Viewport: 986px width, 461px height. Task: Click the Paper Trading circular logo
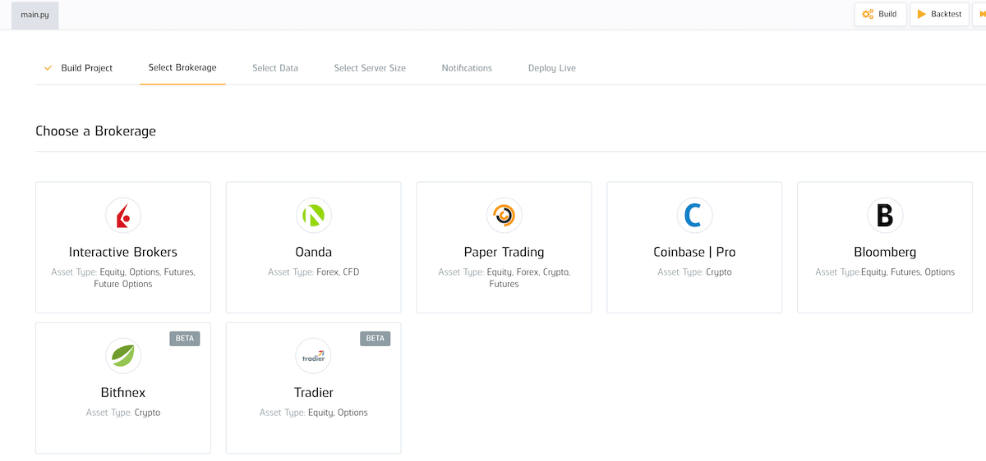coord(504,216)
